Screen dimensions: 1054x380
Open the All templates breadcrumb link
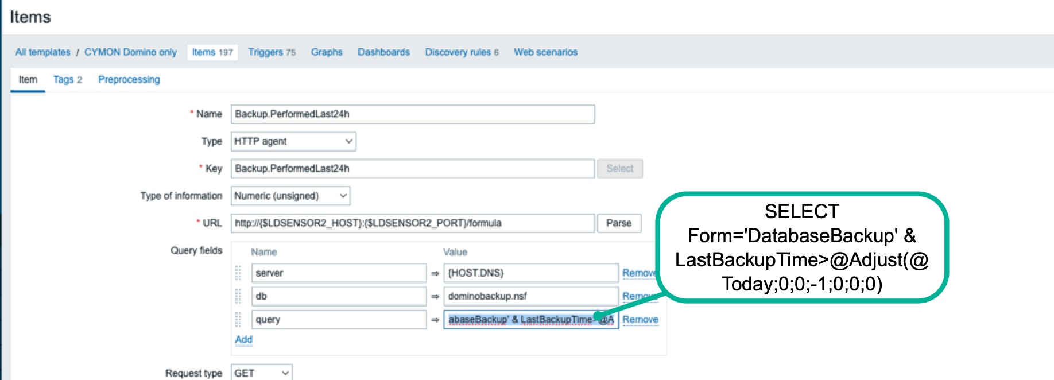click(x=42, y=52)
